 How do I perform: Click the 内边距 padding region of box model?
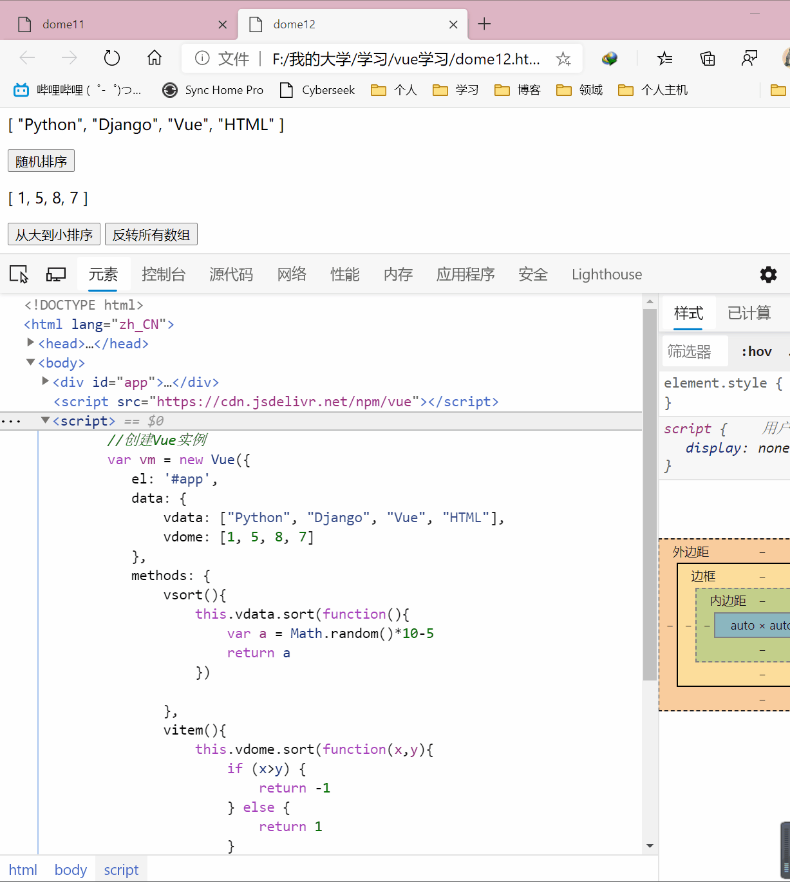coord(728,601)
